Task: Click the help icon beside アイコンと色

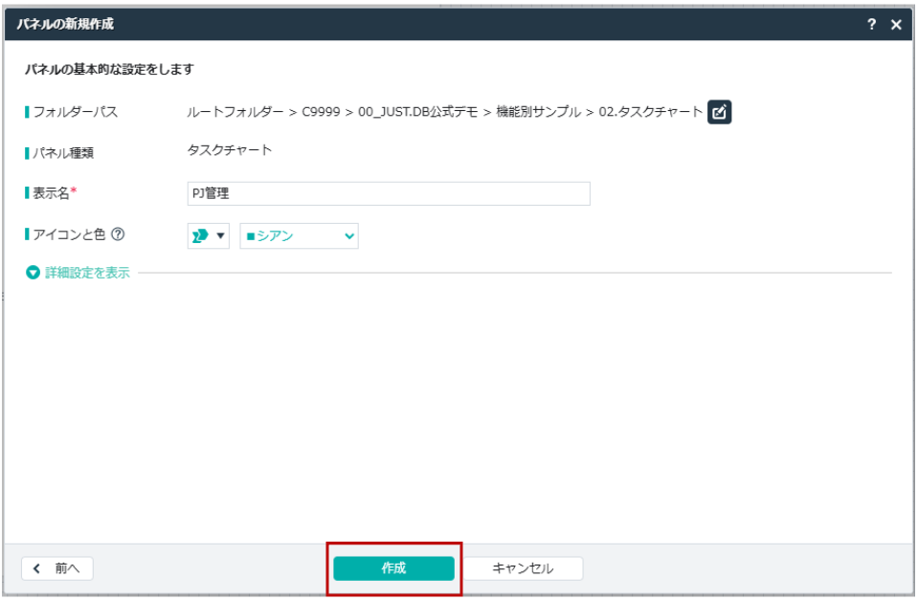Action: click(x=118, y=234)
